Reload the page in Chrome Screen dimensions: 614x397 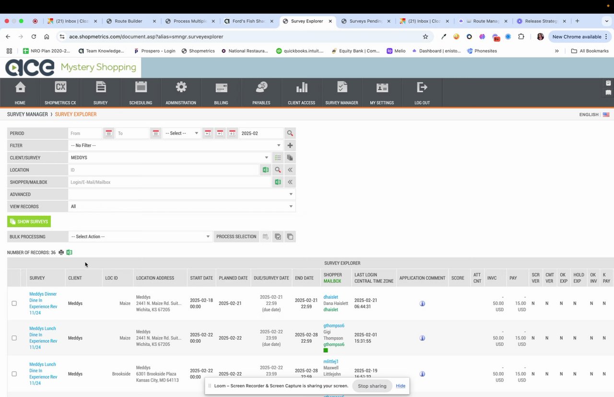click(34, 36)
